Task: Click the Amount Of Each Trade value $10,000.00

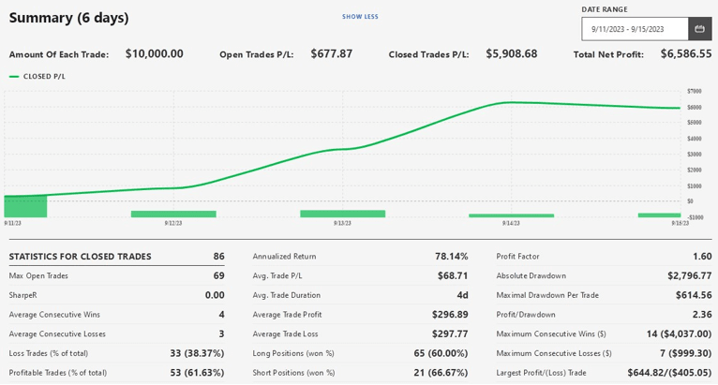Action: click(155, 54)
